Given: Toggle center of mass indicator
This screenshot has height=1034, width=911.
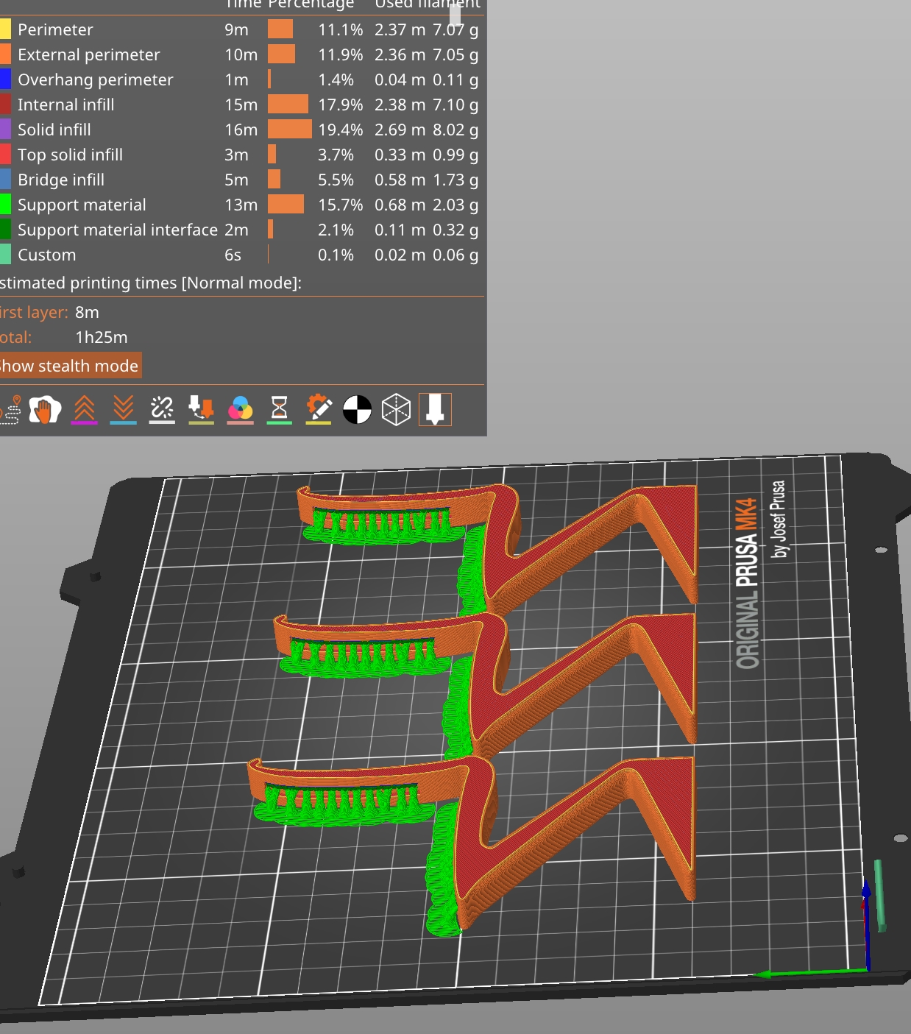Looking at the screenshot, I should (359, 410).
